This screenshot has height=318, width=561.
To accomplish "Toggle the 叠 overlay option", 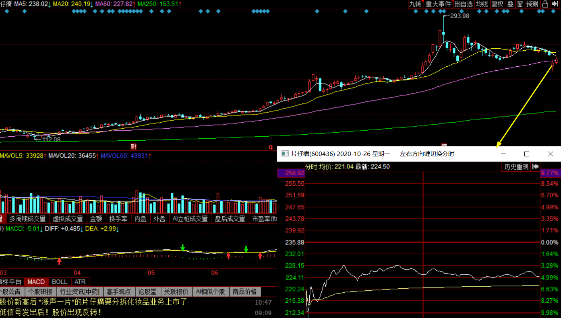I will click(511, 4).
